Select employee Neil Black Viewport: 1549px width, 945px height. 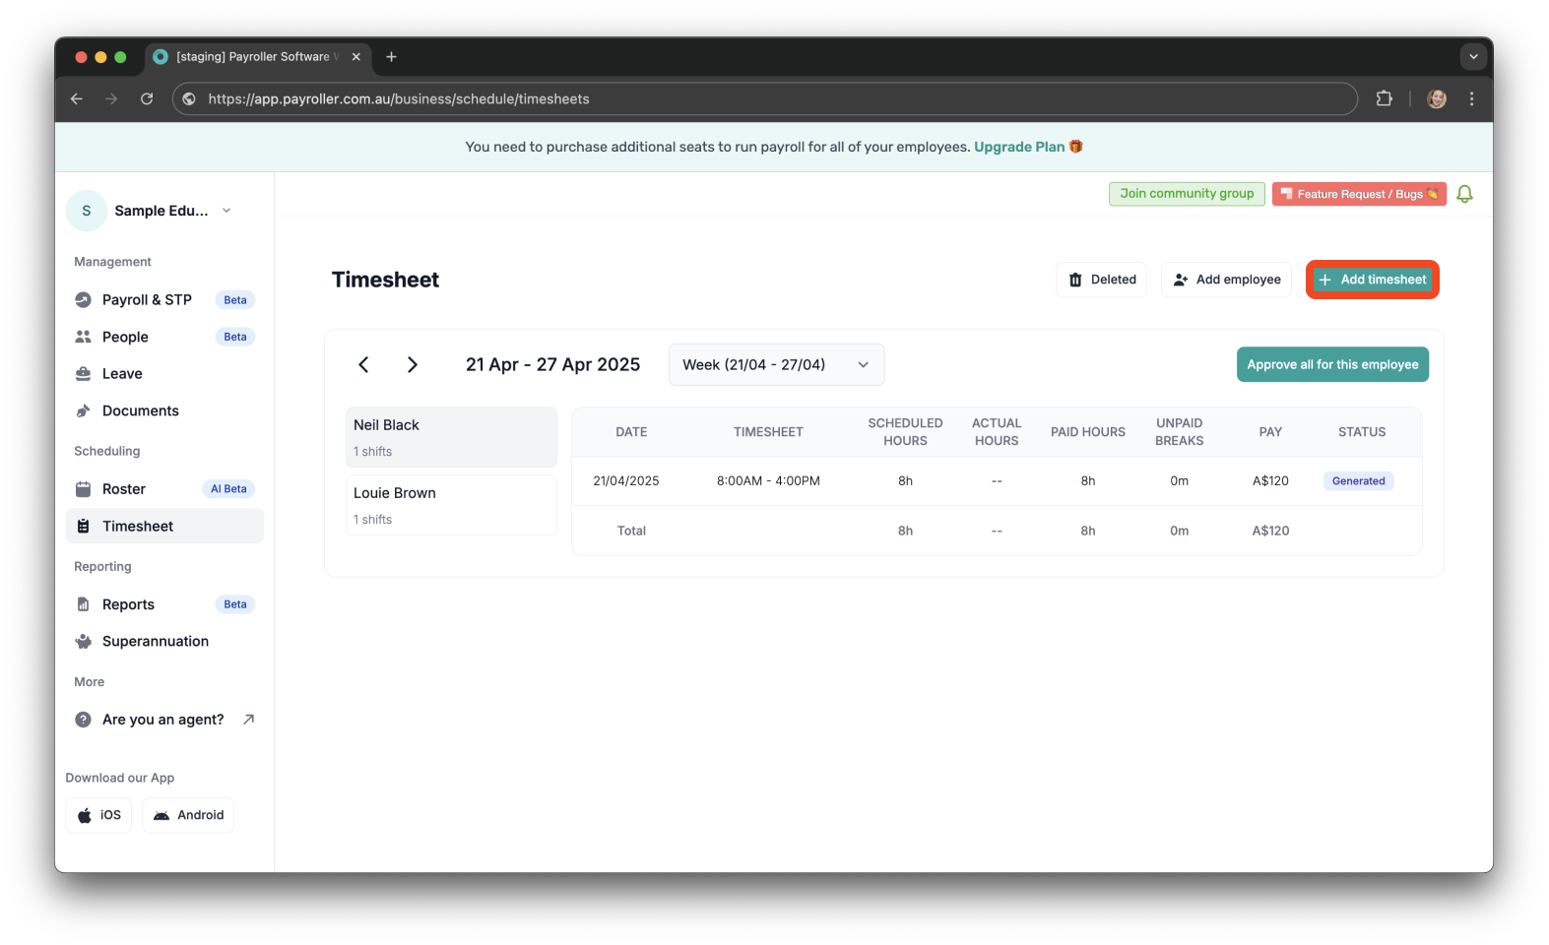[451, 437]
